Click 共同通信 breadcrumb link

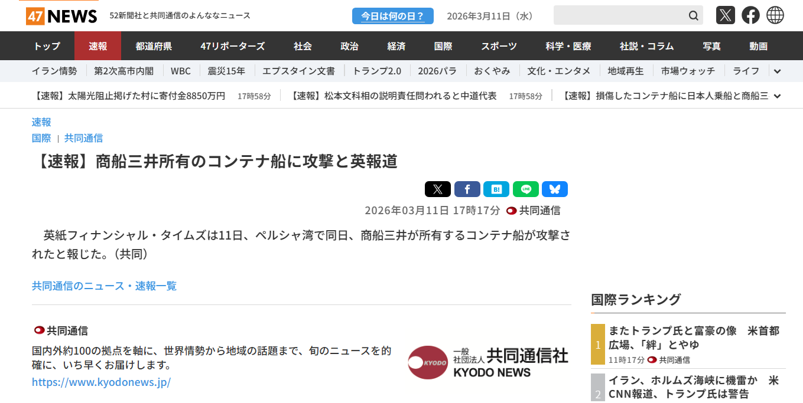[83, 138]
